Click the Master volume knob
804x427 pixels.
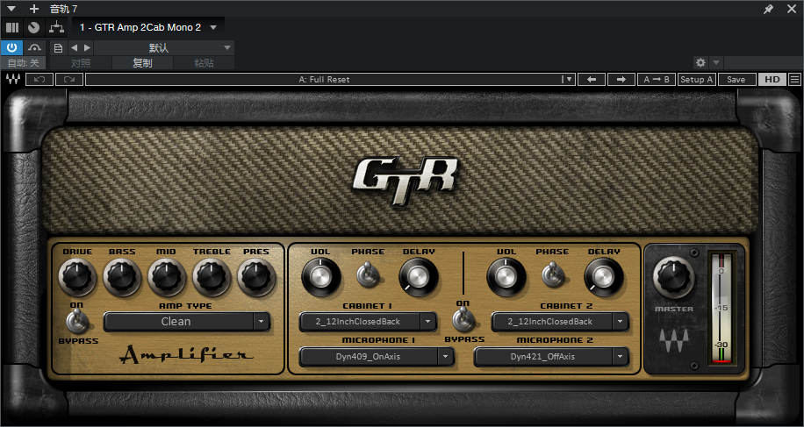pos(674,277)
